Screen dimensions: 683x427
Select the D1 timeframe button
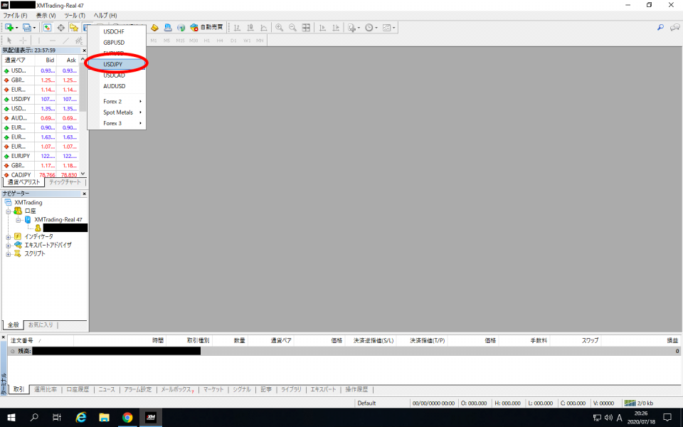coord(233,41)
